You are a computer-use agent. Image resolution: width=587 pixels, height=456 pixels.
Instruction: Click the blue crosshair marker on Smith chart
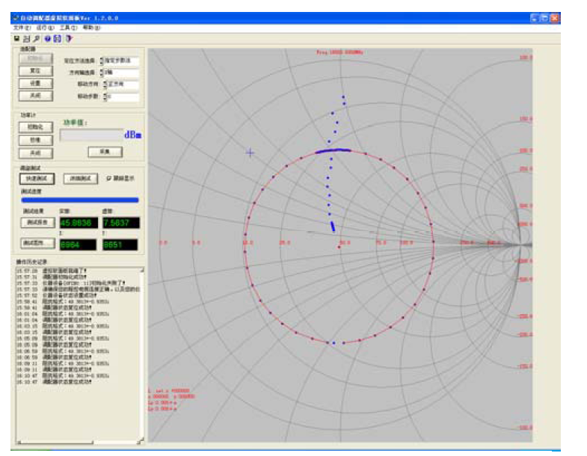(x=250, y=152)
